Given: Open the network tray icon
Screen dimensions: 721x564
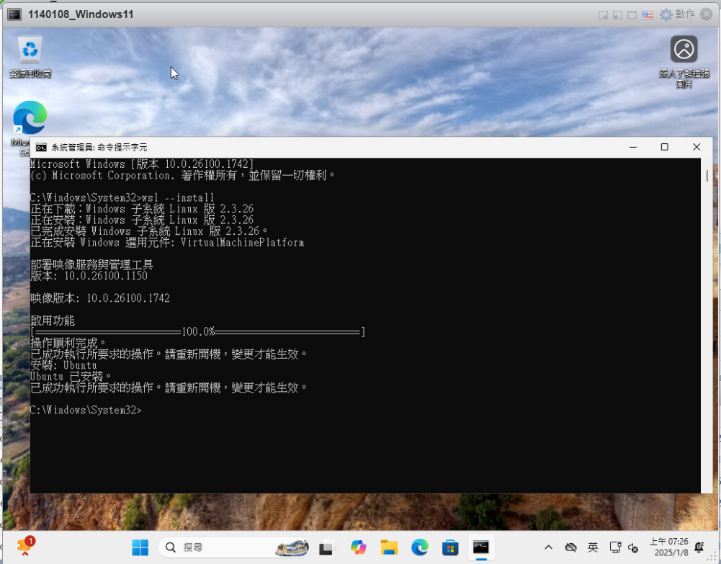Looking at the screenshot, I should [615, 547].
